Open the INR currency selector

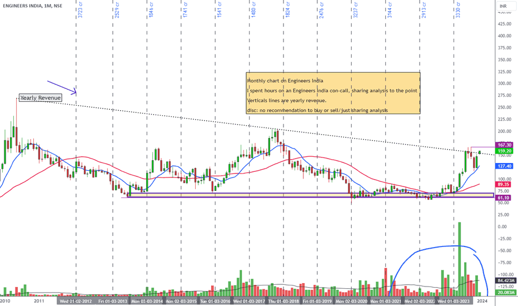click(506, 6)
